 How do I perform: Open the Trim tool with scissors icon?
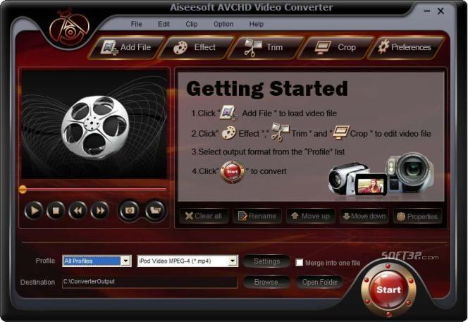click(x=266, y=47)
